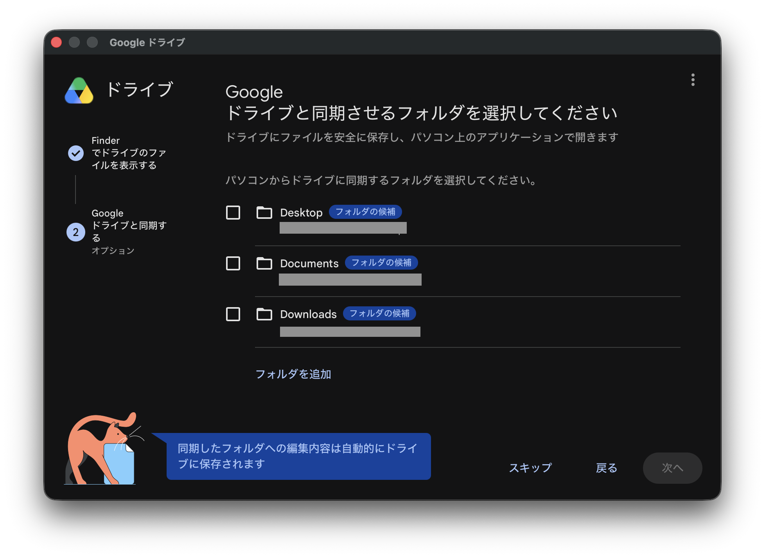Image resolution: width=765 pixels, height=558 pixels.
Task: Click the ドライブにファイルを安全に保存し subtitle text
Action: click(x=422, y=137)
